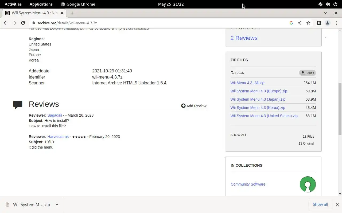Image resolution: width=342 pixels, height=213 pixels.
Task: Click the five-star rating by Harvesaurus
Action: tap(79, 137)
